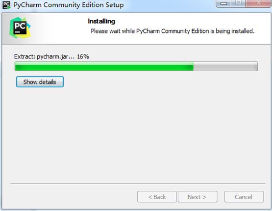Viewport: 272px width, 211px height.
Task: Click the word 'installed' in the header message
Action: (243, 31)
